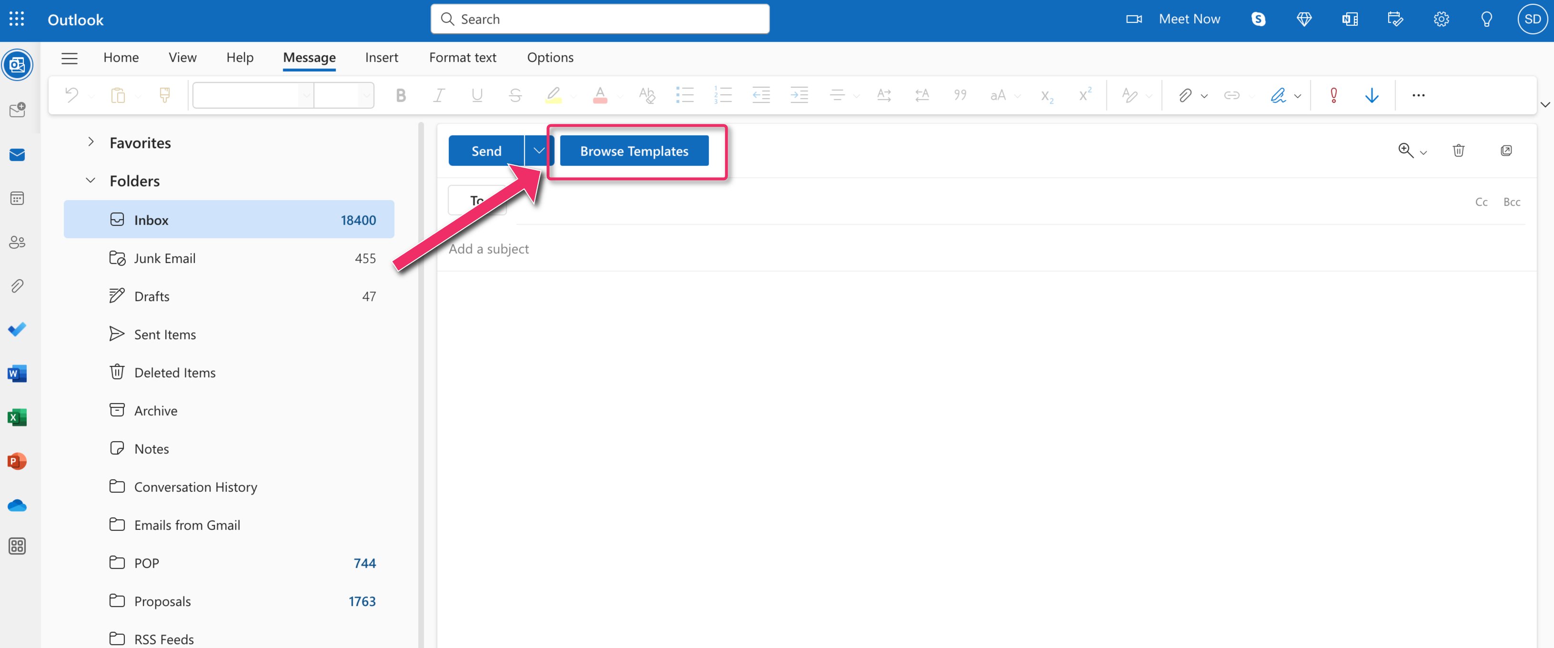Collapse the Folders section

click(x=91, y=181)
